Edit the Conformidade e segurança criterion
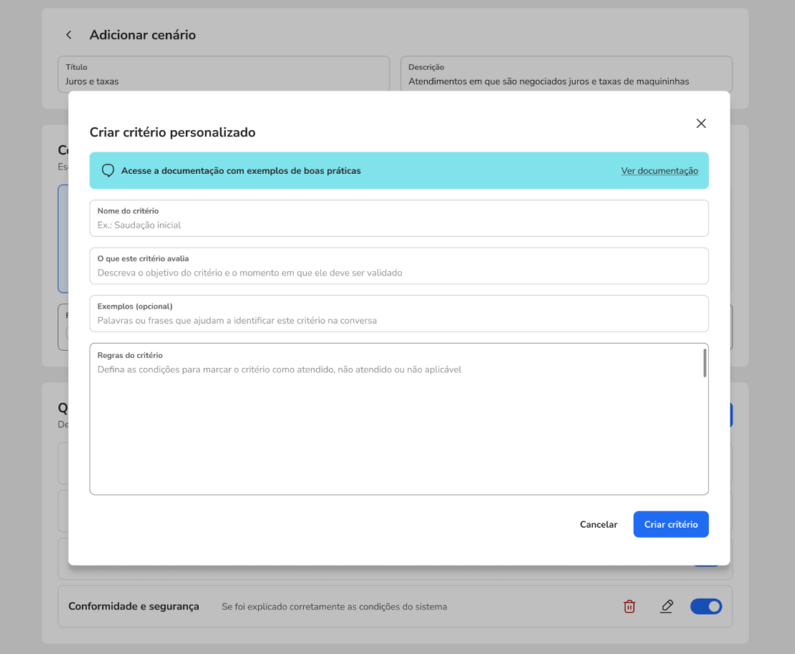The image size is (795, 654). (666, 606)
